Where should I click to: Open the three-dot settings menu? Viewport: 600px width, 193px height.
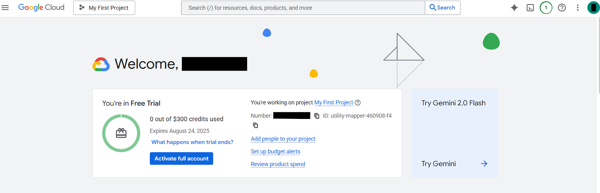(577, 7)
